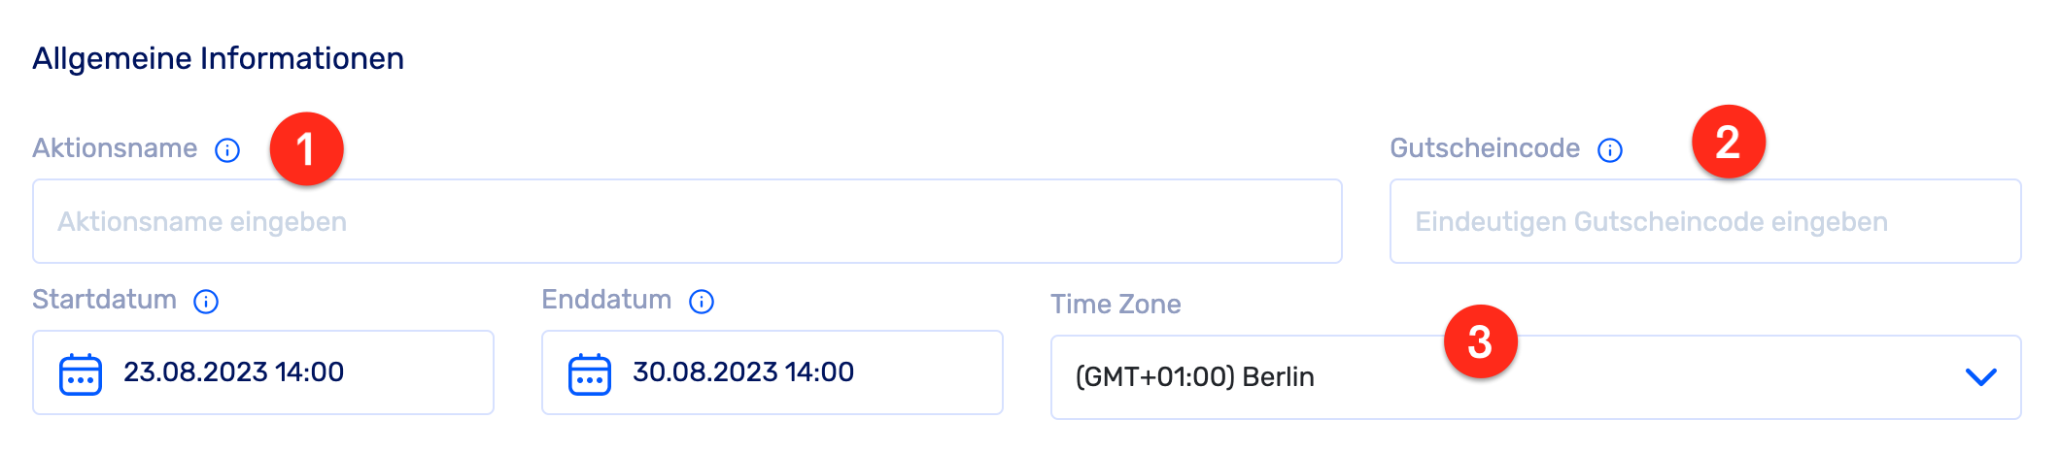The width and height of the screenshot is (2060, 452).
Task: Click the red badge numbered 2
Action: point(1728,143)
